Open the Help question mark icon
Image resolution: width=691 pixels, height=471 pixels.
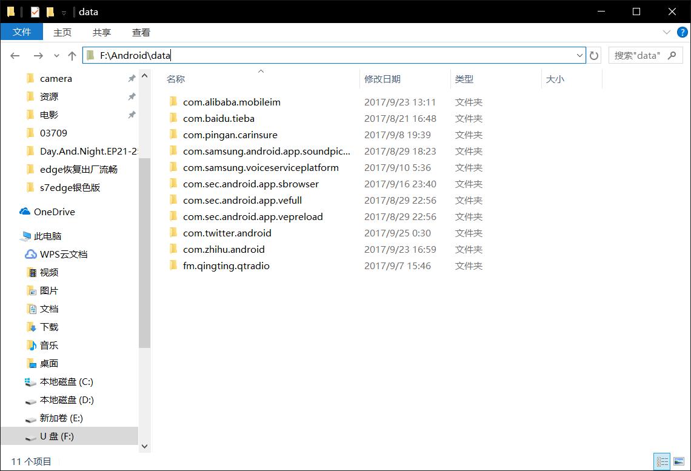[x=683, y=32]
